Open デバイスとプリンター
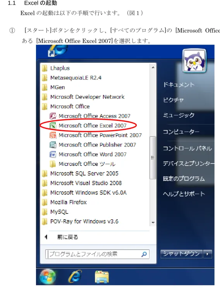 [189, 163]
